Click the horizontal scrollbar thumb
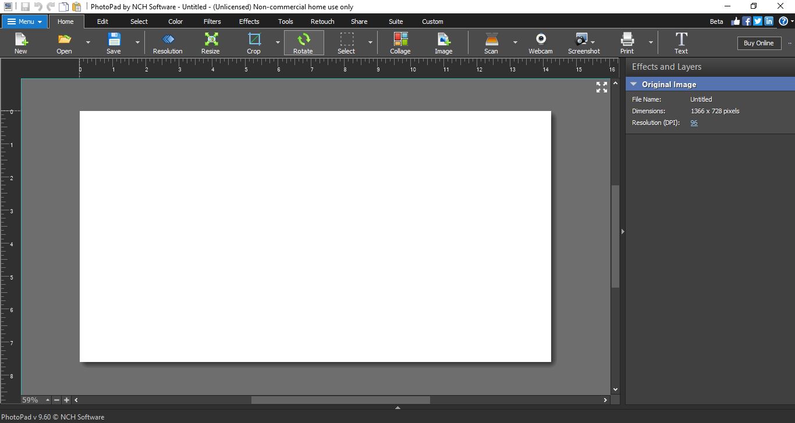 click(x=340, y=400)
